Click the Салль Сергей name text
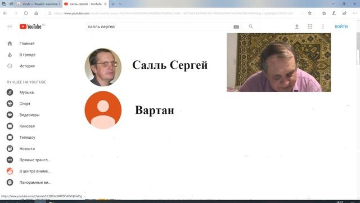360x203 pixels. (170, 65)
